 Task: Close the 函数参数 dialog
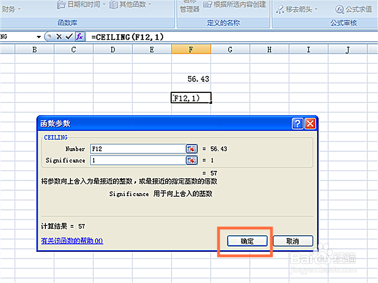(310, 124)
